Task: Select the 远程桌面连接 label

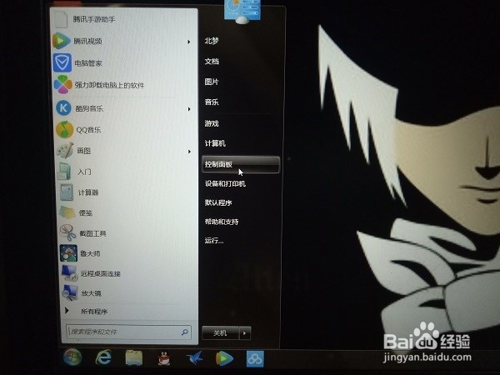Action: [101, 273]
